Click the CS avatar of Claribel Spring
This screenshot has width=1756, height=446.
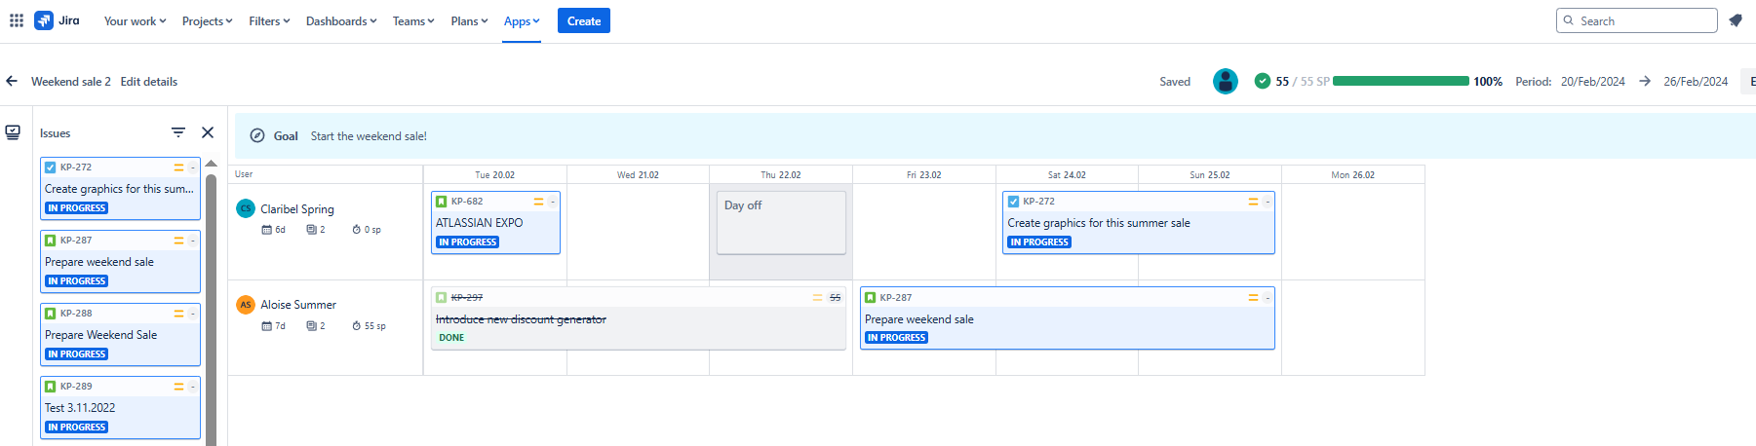[x=246, y=208]
